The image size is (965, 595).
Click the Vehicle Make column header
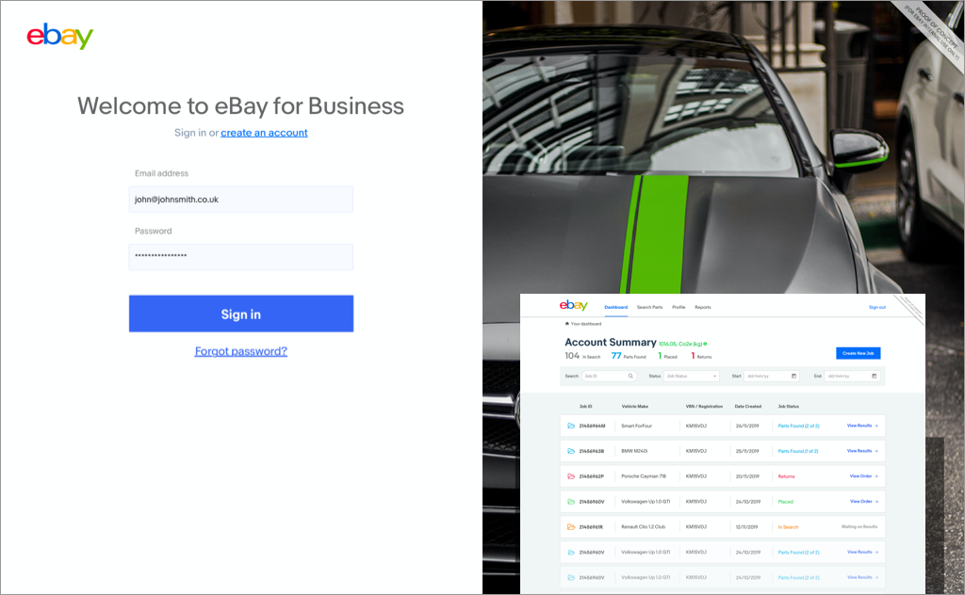[x=634, y=407]
